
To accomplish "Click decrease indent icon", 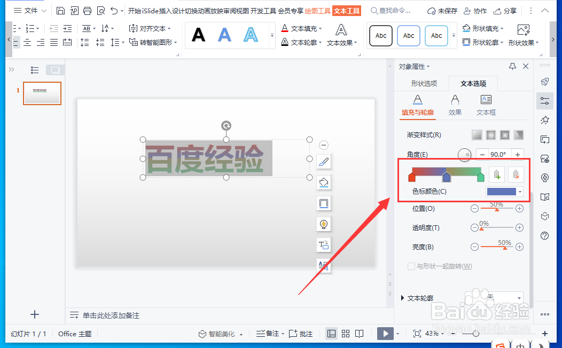I will tap(54, 28).
